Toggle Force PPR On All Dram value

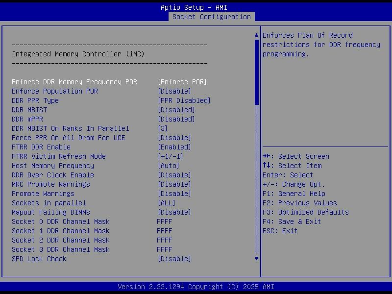pos(174,138)
